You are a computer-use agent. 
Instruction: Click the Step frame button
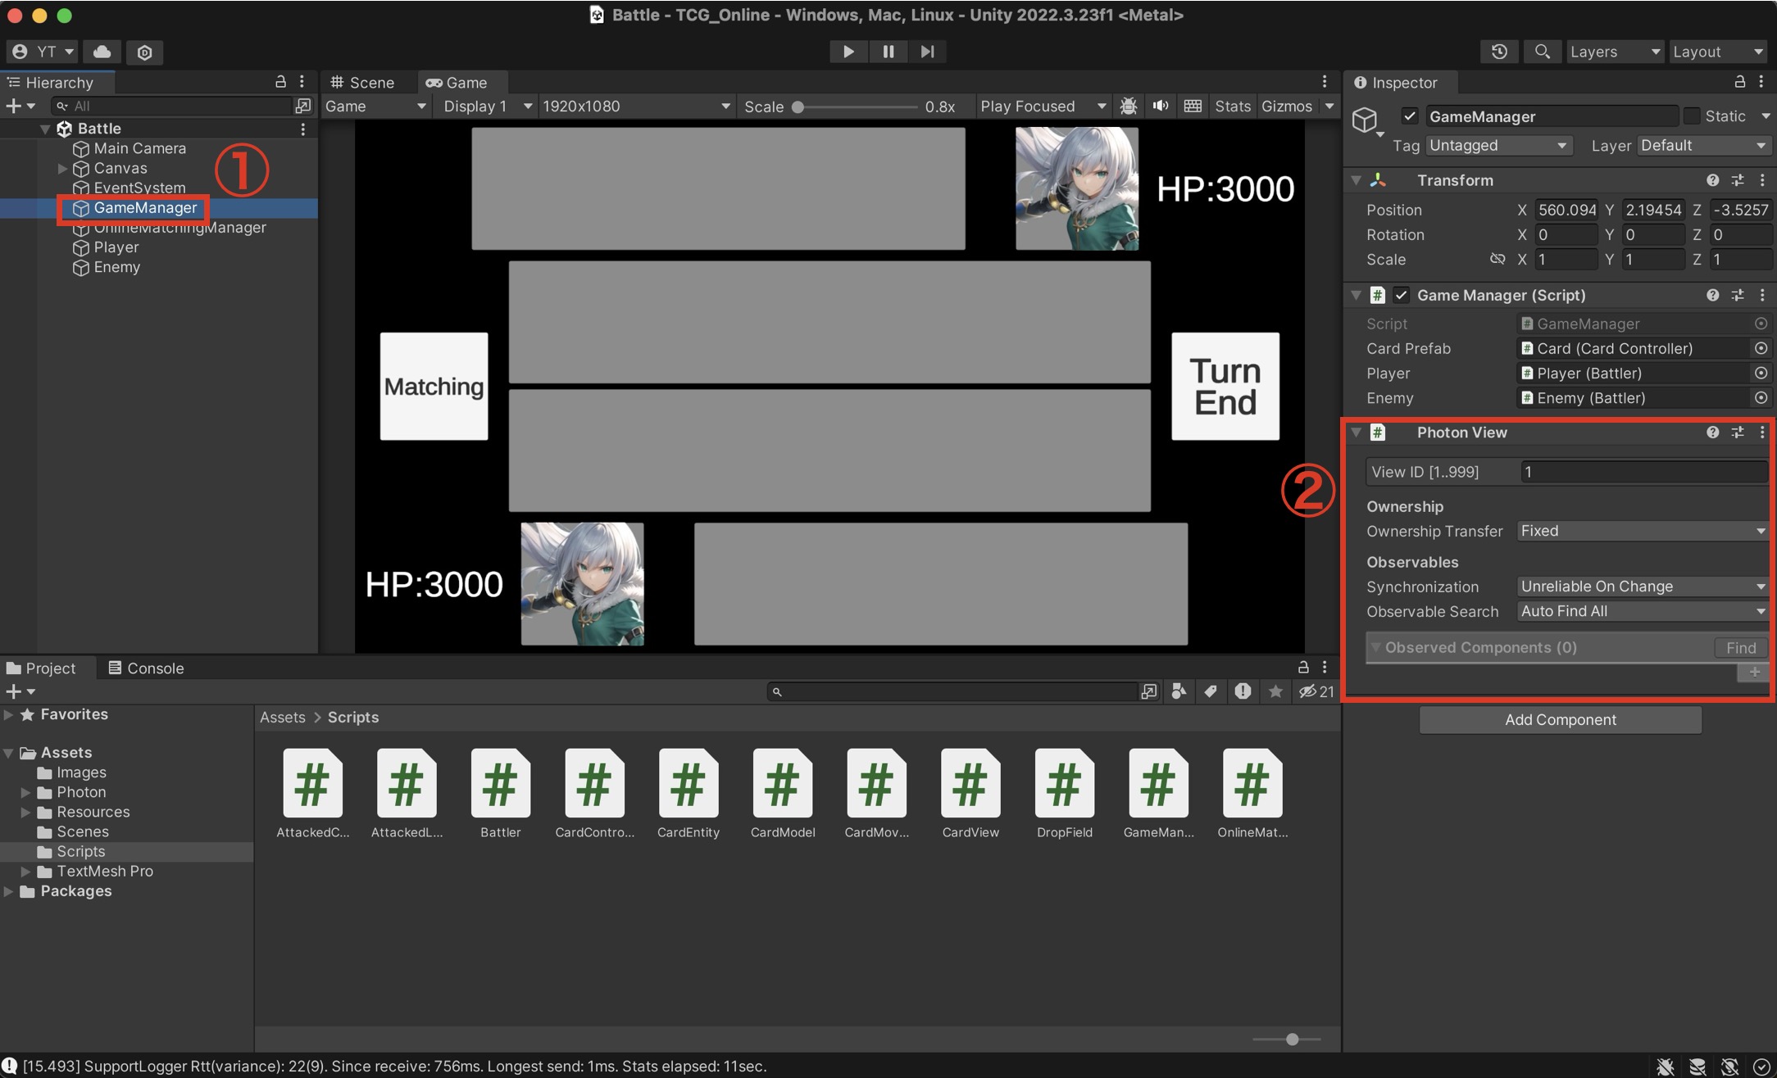[927, 52]
